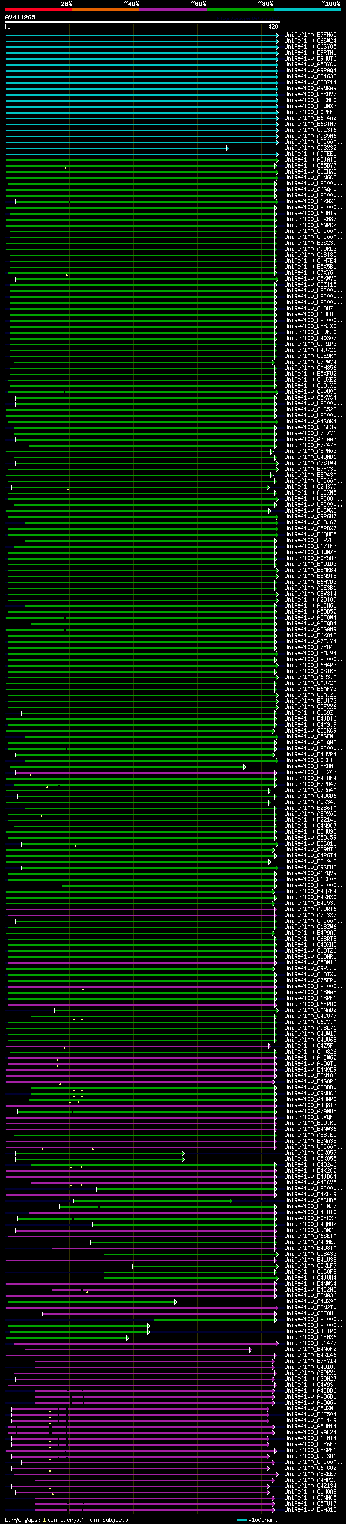The image size is (346, 1524).
Task: Choose the UniRef100_Q6GQ40 label
Action: click(310, 189)
